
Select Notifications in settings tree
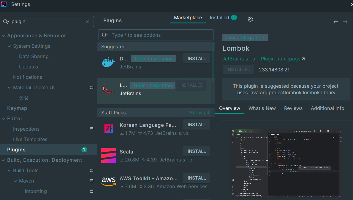28,77
